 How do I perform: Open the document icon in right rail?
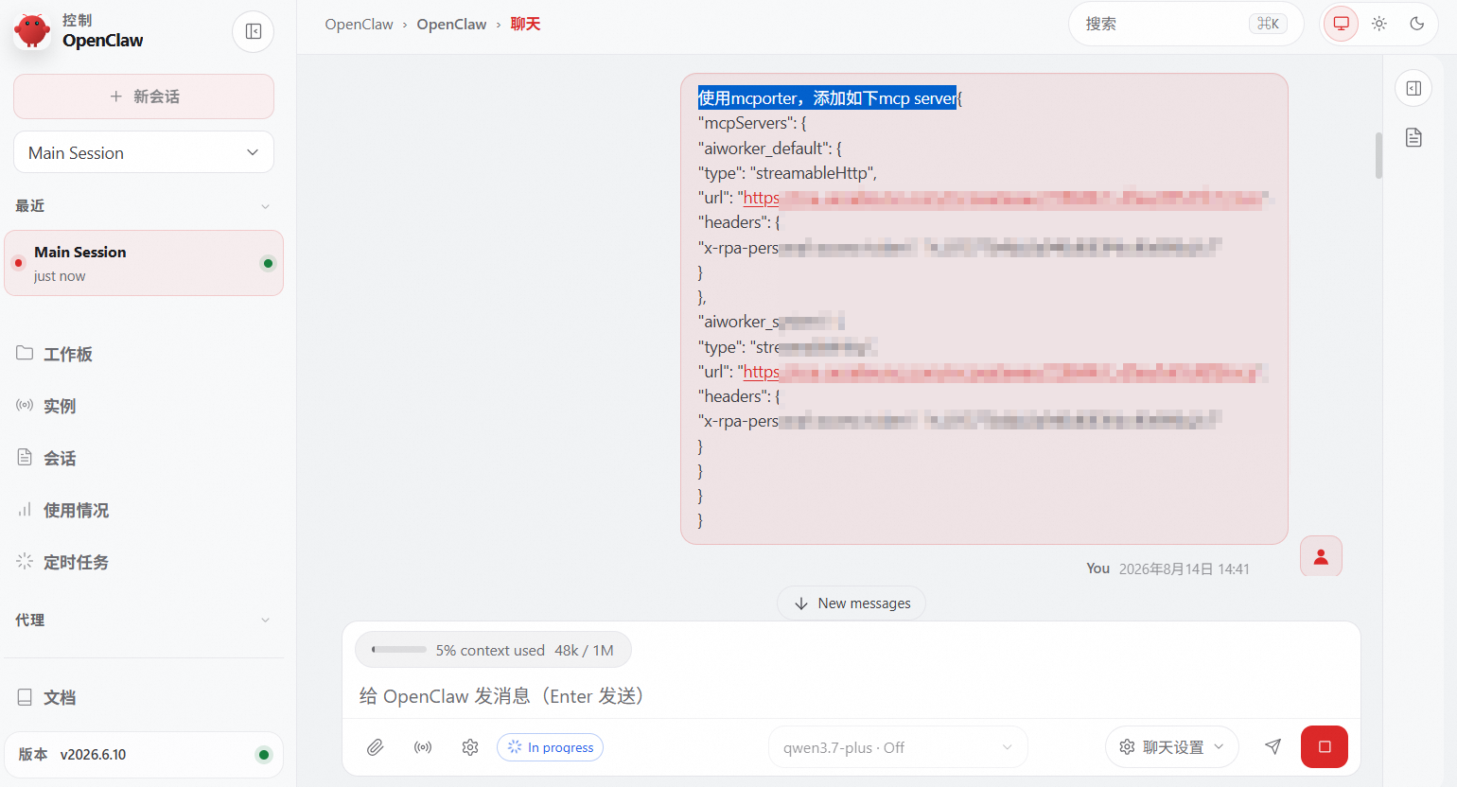1413,137
